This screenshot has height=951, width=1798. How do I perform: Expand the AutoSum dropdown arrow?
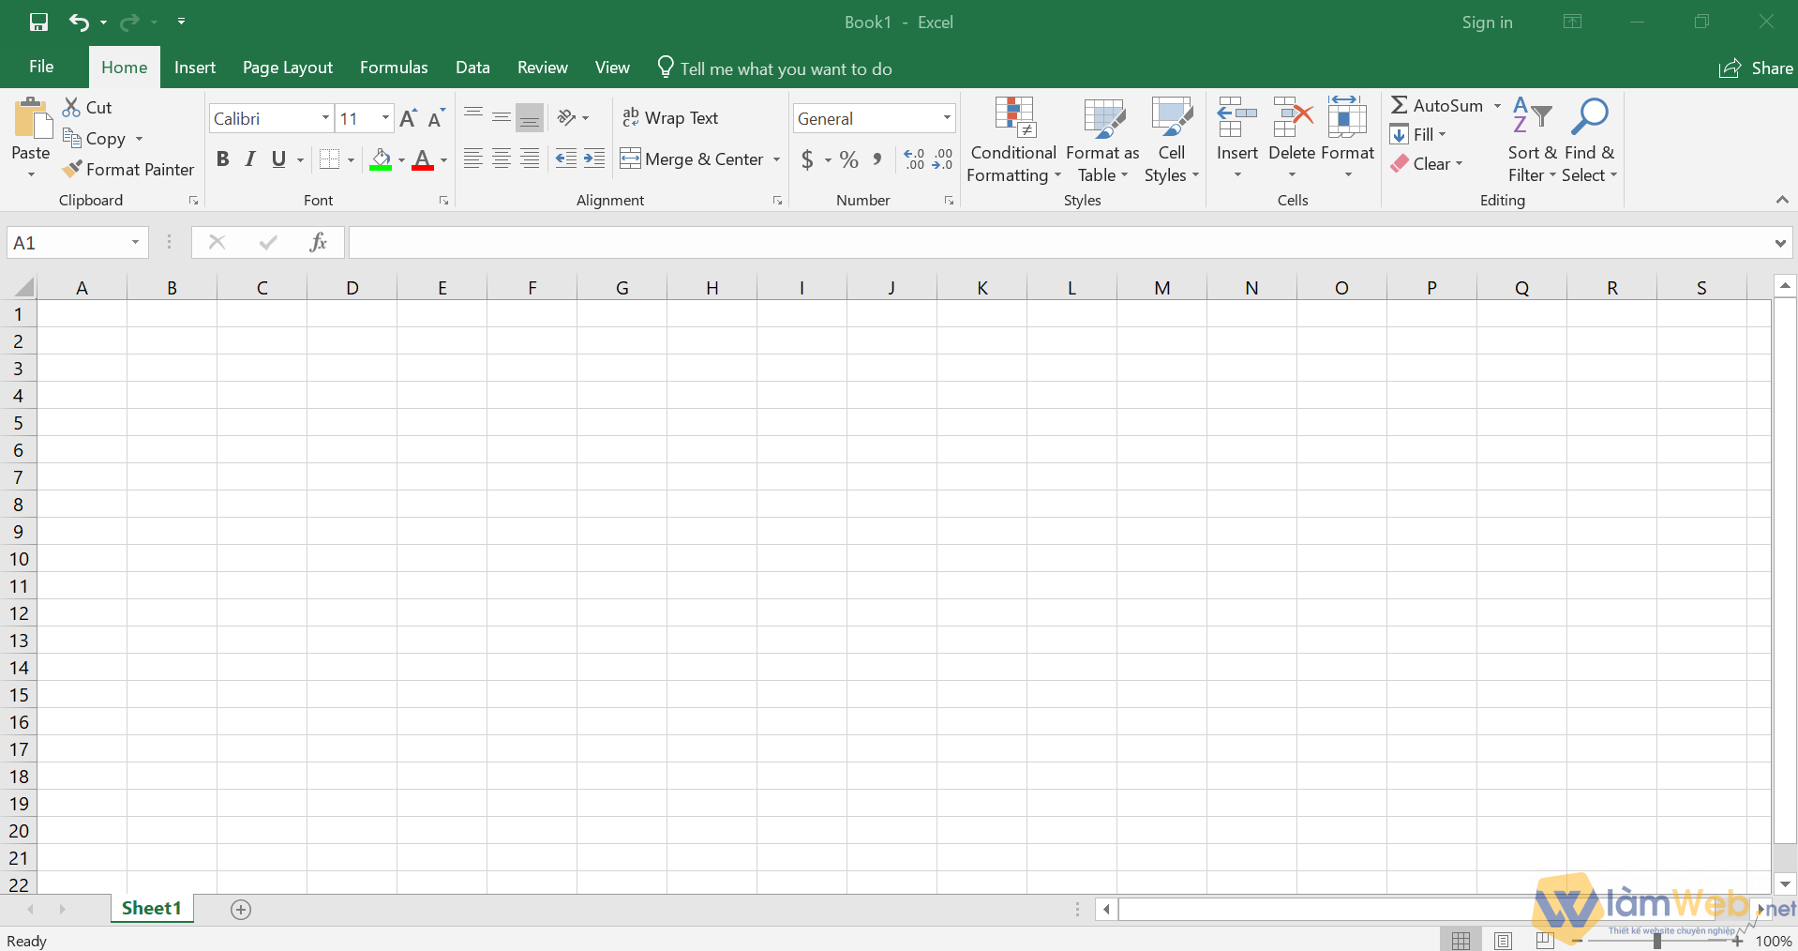tap(1497, 106)
